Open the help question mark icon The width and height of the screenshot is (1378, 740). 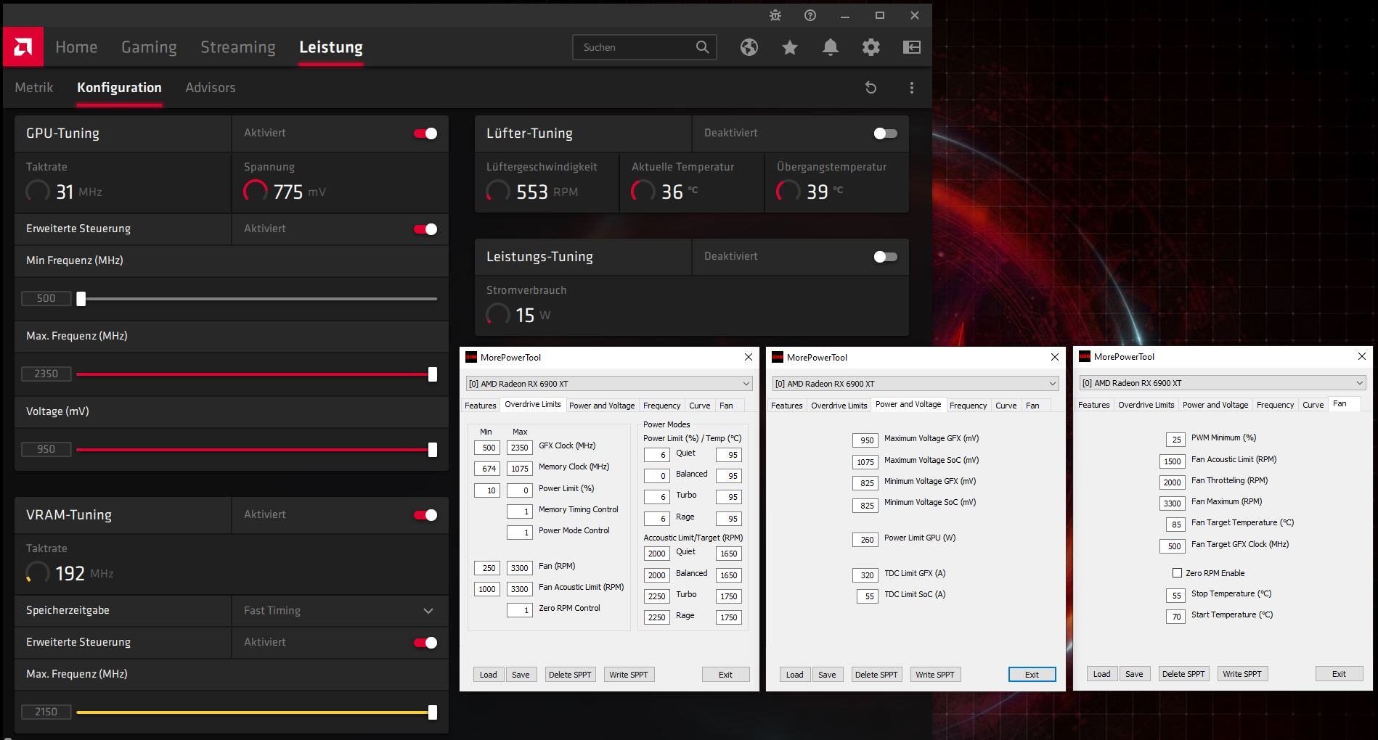pos(810,15)
